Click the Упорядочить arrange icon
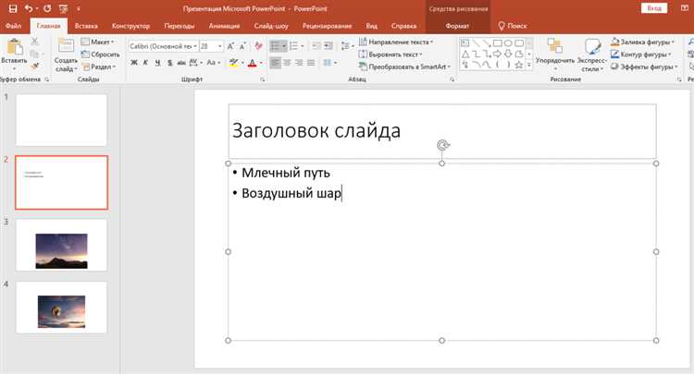Viewport: 694px width, 374px height. [x=554, y=48]
